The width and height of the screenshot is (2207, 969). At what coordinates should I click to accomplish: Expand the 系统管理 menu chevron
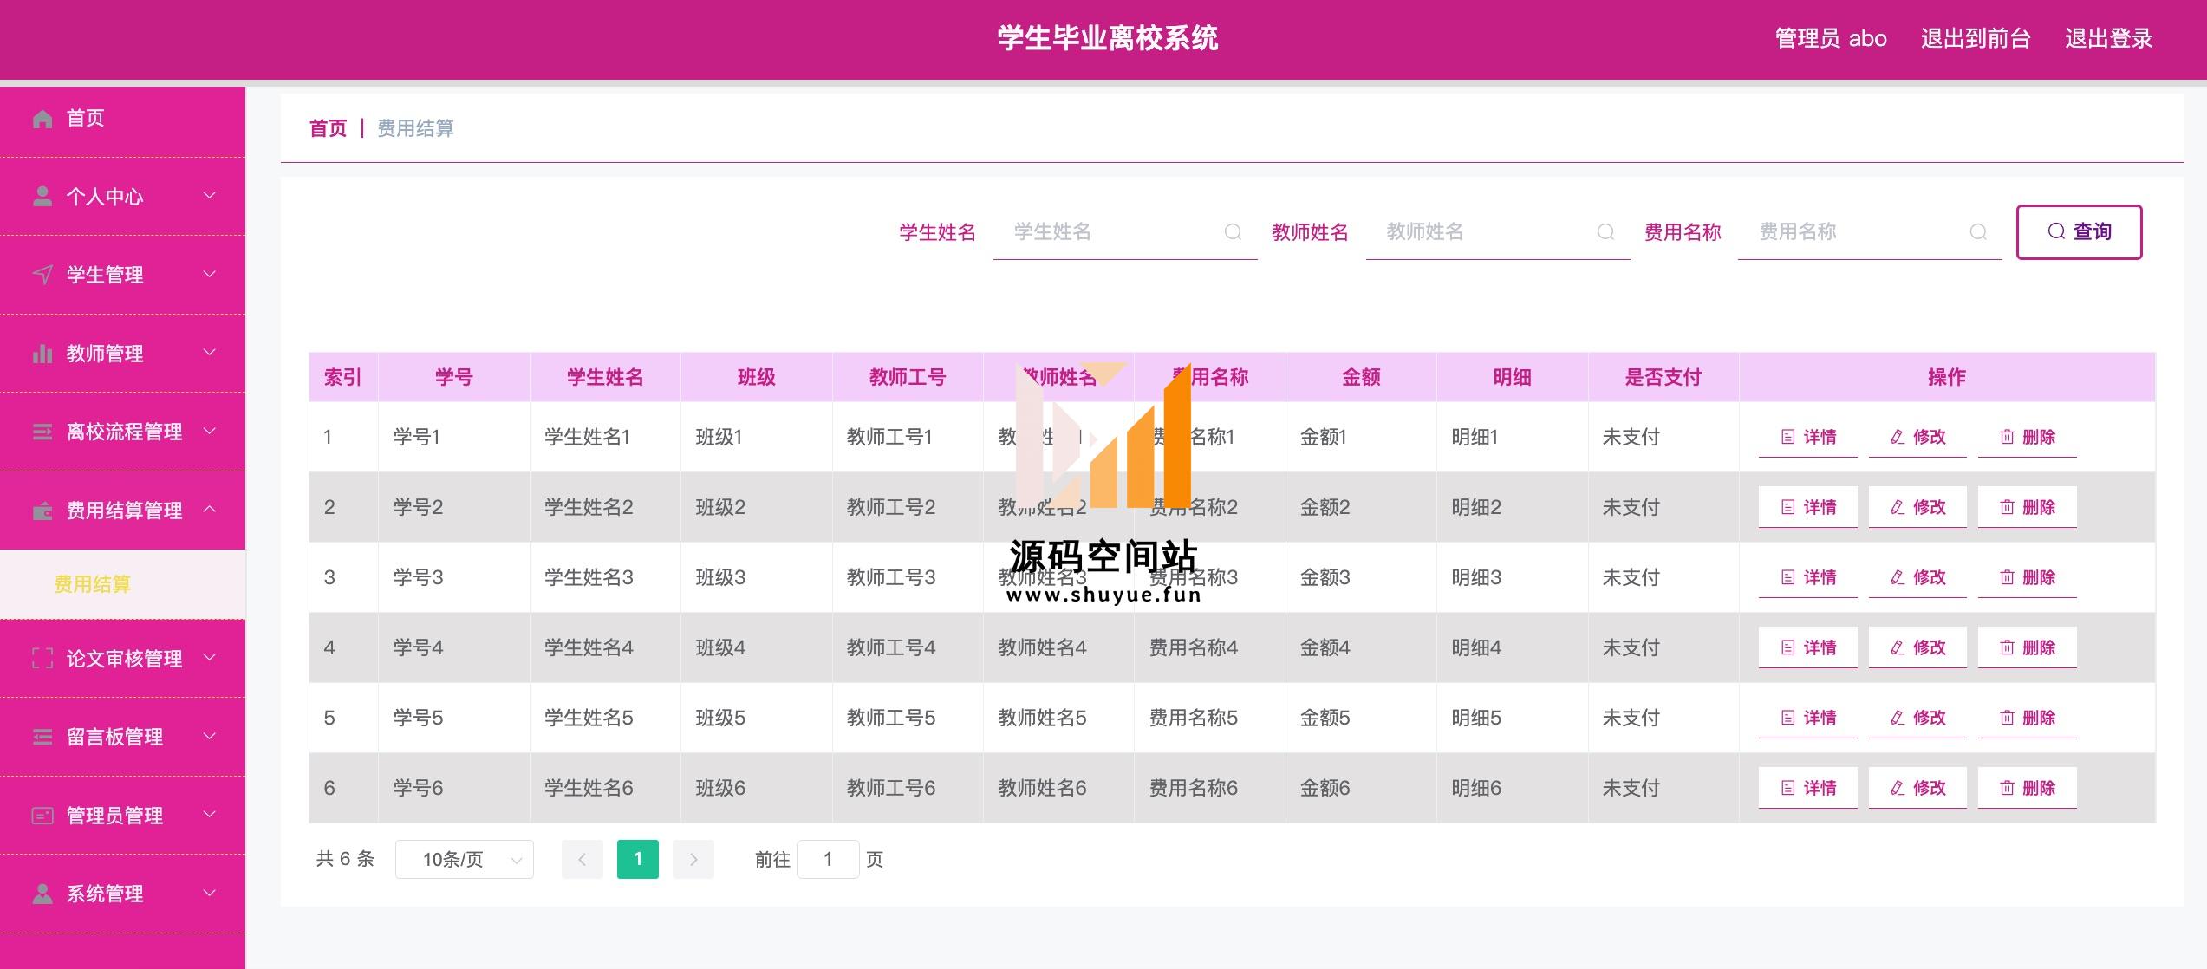coord(210,893)
